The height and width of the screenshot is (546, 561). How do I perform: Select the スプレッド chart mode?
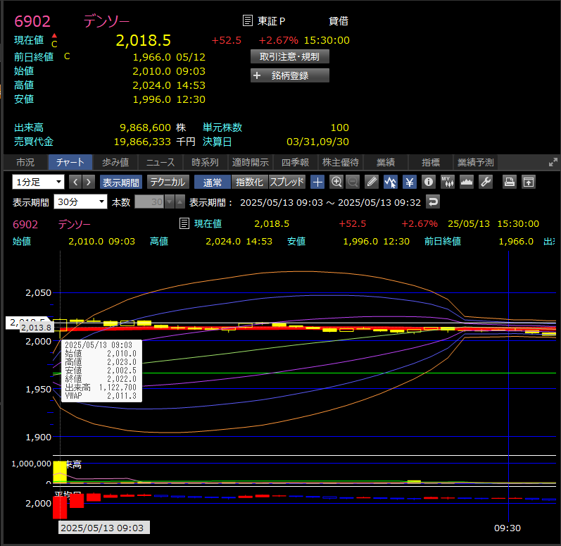pos(286,182)
